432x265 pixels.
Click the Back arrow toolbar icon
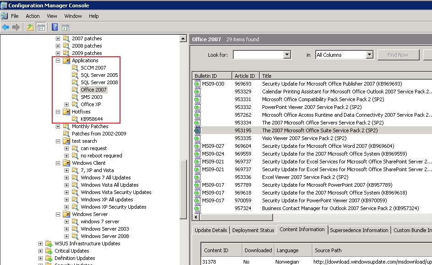pos(5,27)
